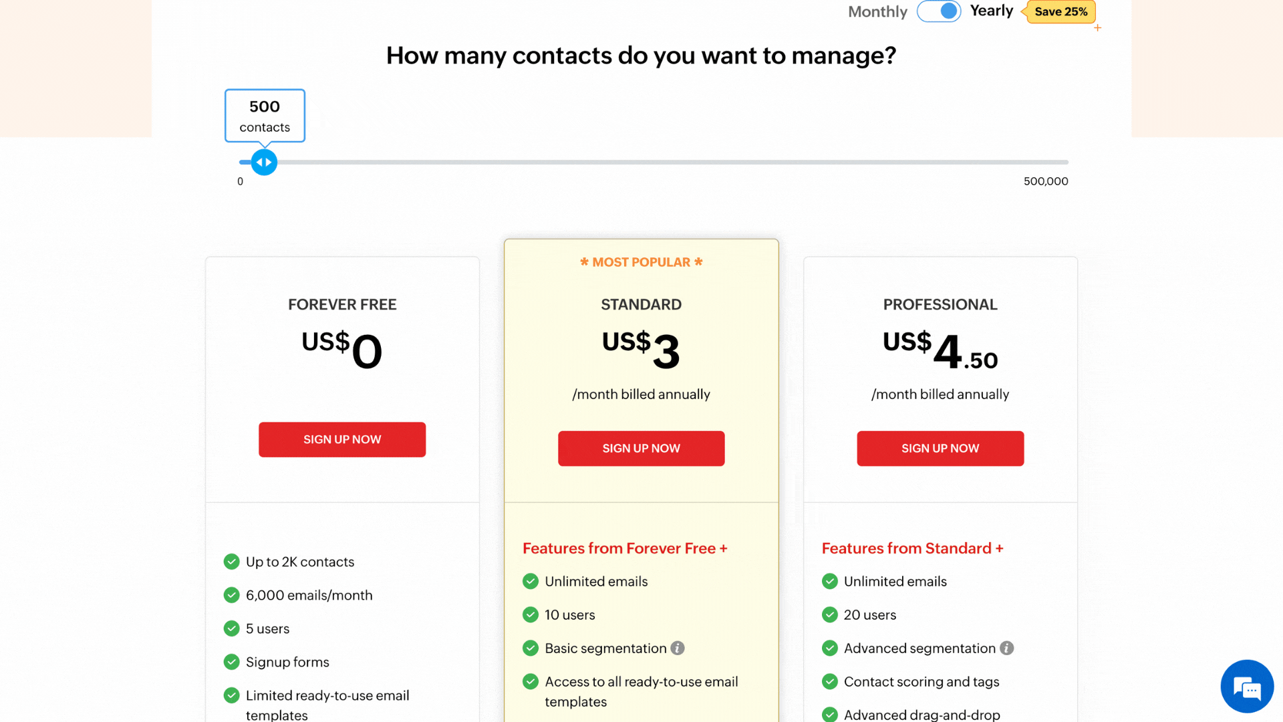Click the 500 contacts tooltip box
The image size is (1283, 722).
coord(265,116)
